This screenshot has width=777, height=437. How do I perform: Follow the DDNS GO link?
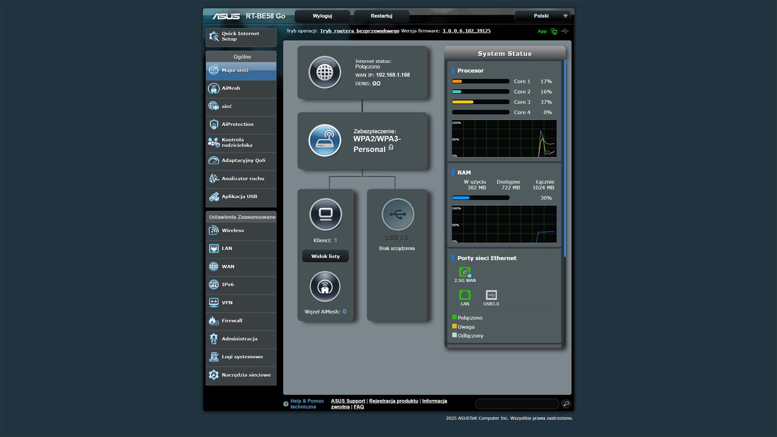coord(376,84)
